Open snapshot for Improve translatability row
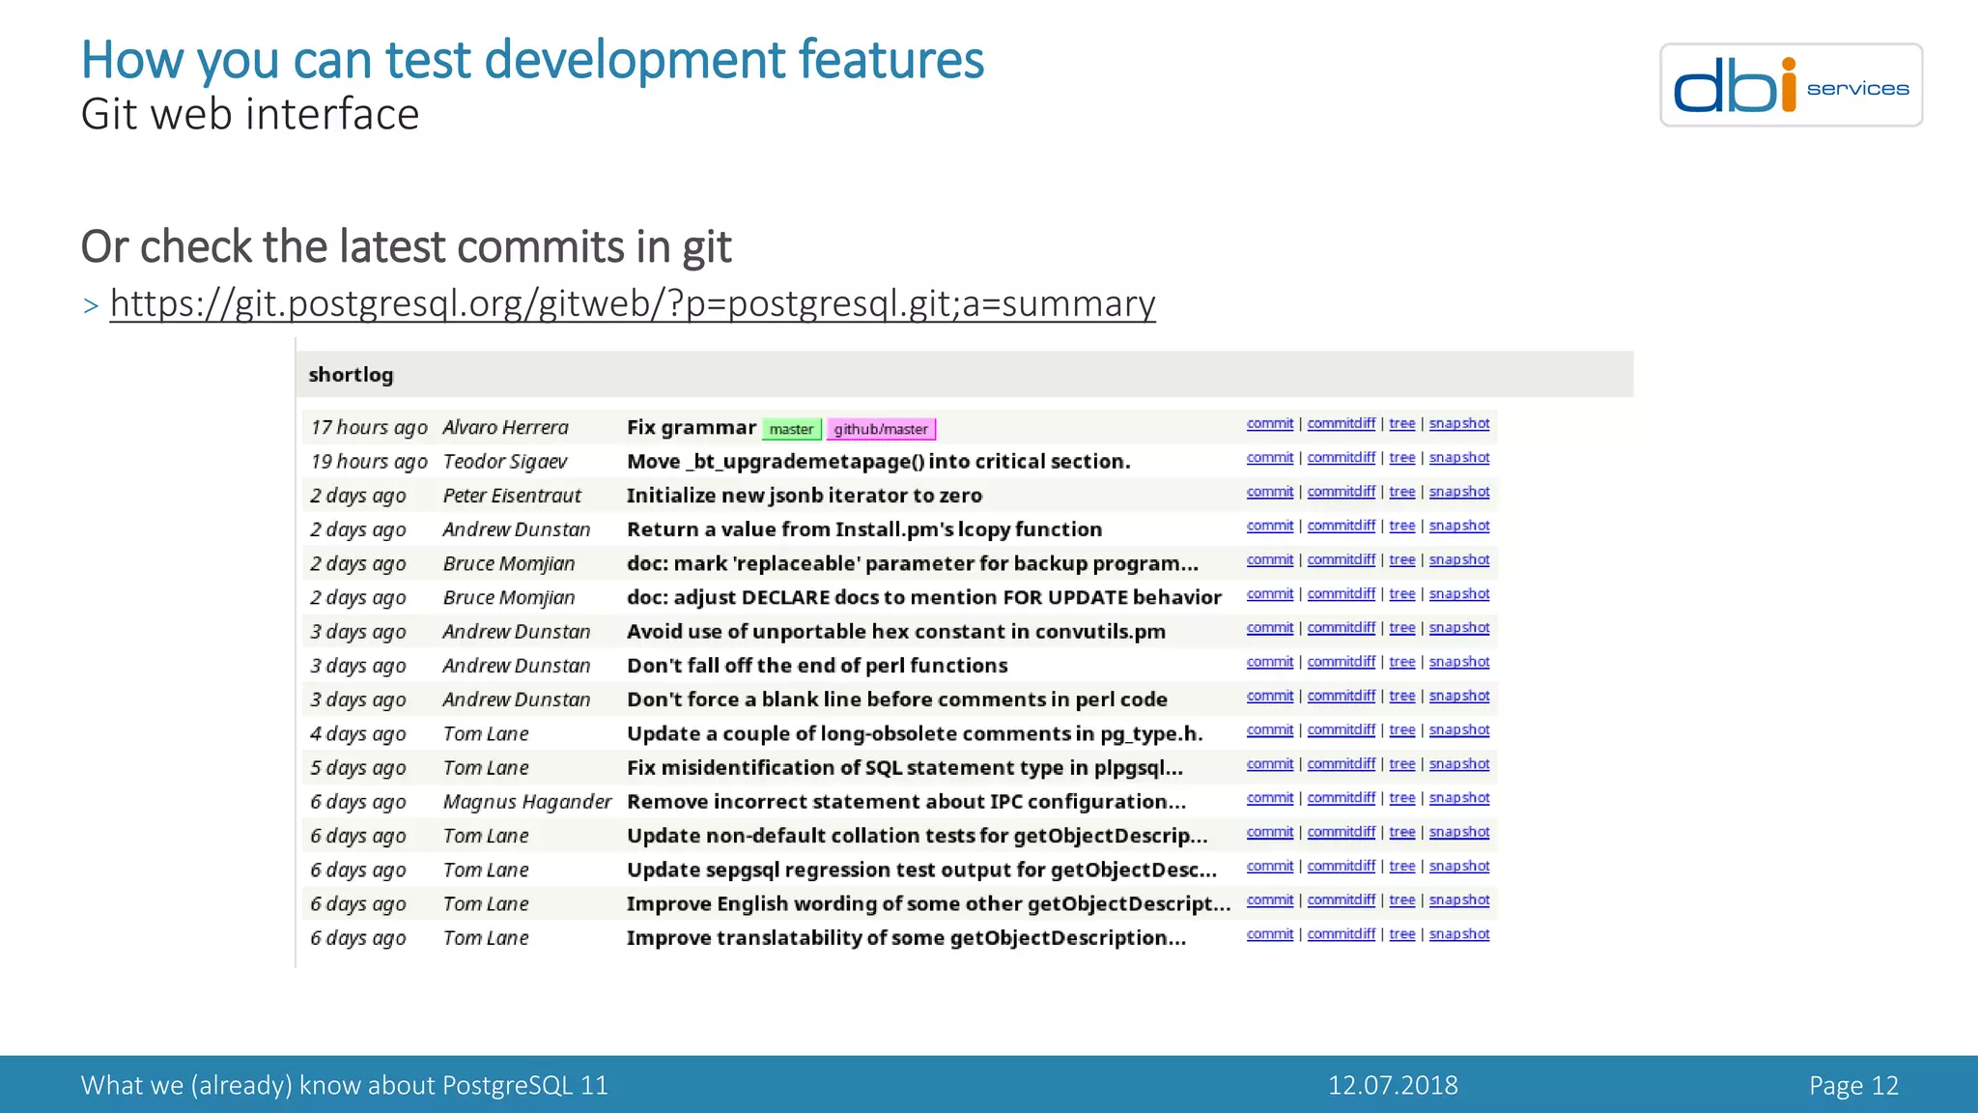Viewport: 1978px width, 1113px height. point(1458,933)
